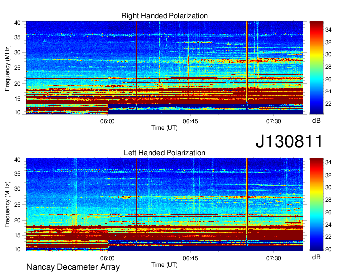
Task: Click the 07:30 tick of the Right Handed plot
Action: pyautogui.click(x=274, y=121)
